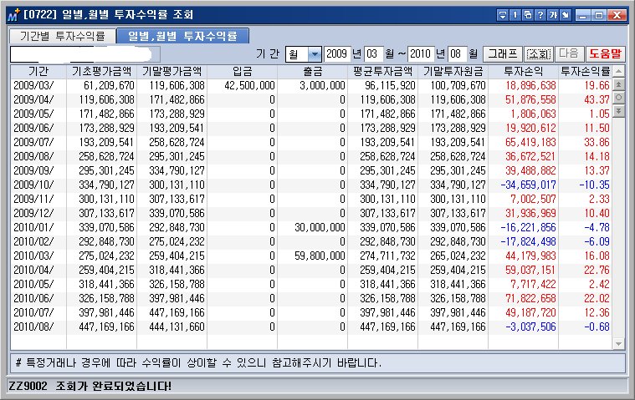Click the 평균투자금액 column header

(382, 72)
